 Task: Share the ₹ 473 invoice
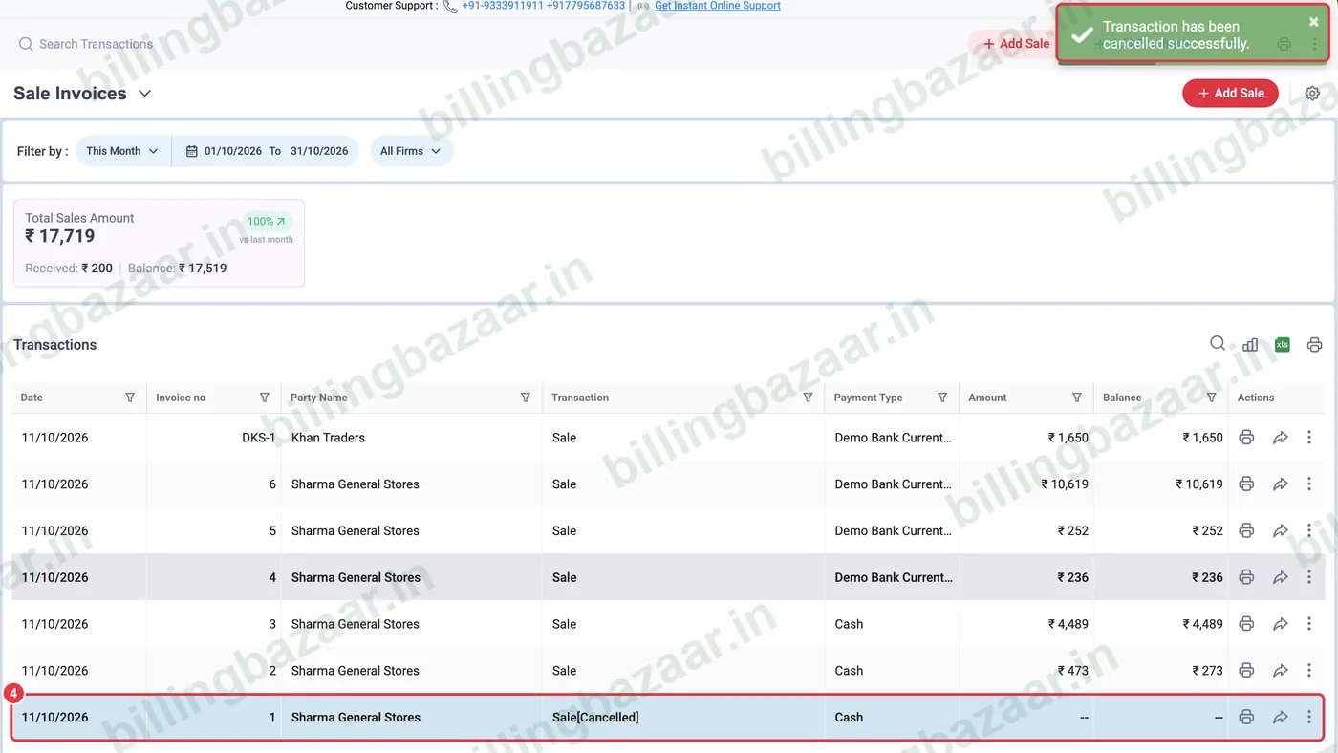click(1281, 671)
